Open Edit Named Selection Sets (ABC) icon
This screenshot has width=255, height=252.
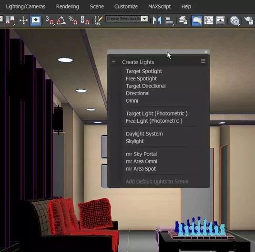click(x=98, y=20)
